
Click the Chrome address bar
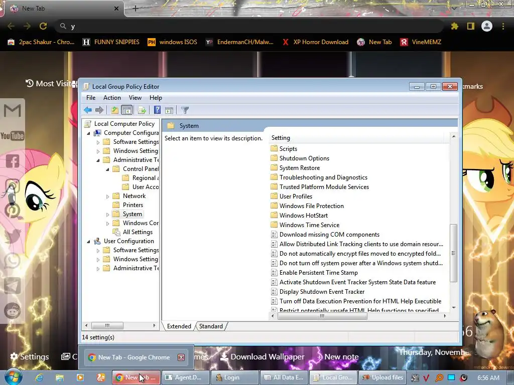249,26
